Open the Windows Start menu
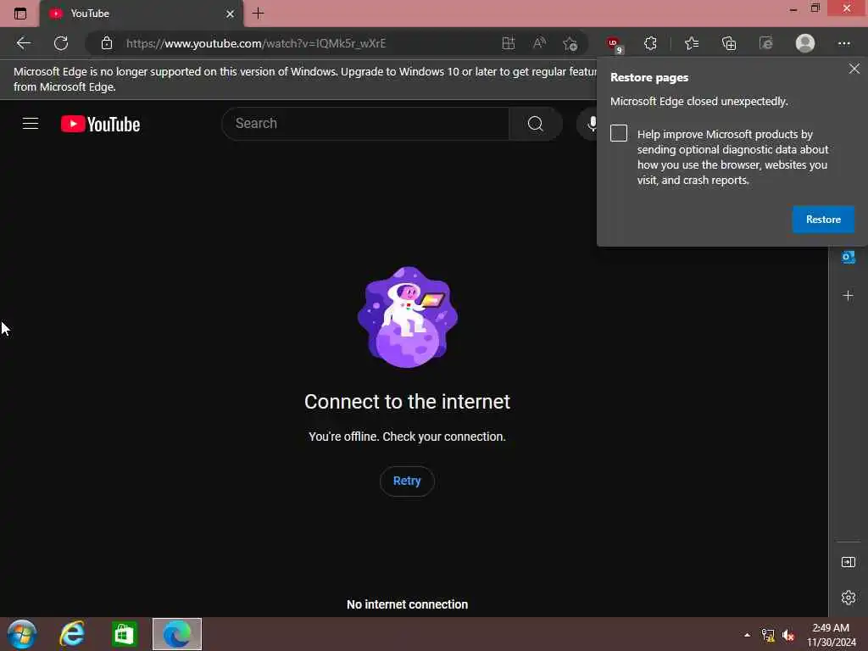868x651 pixels. click(22, 634)
